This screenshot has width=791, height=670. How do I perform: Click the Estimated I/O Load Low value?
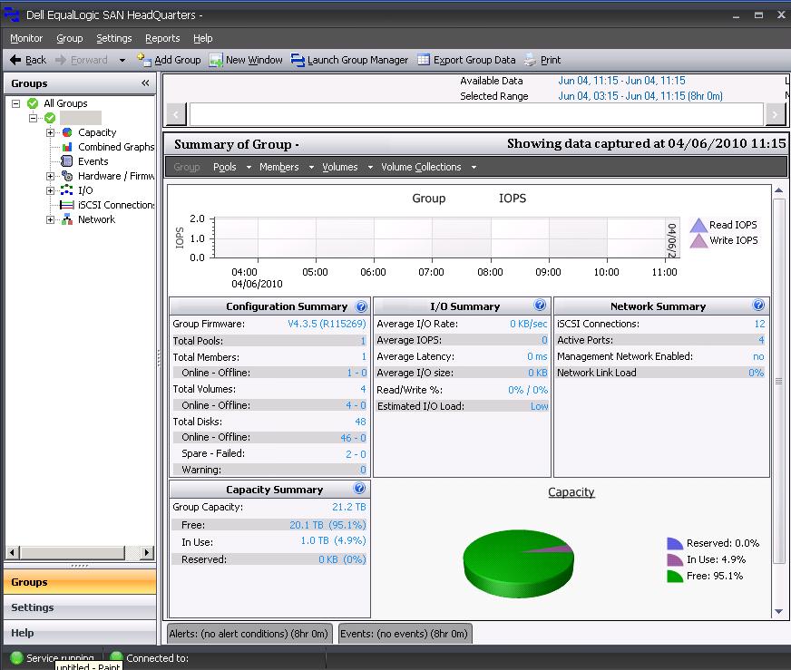(539, 406)
